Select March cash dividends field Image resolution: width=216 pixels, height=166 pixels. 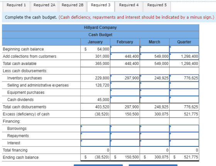pos(155,100)
